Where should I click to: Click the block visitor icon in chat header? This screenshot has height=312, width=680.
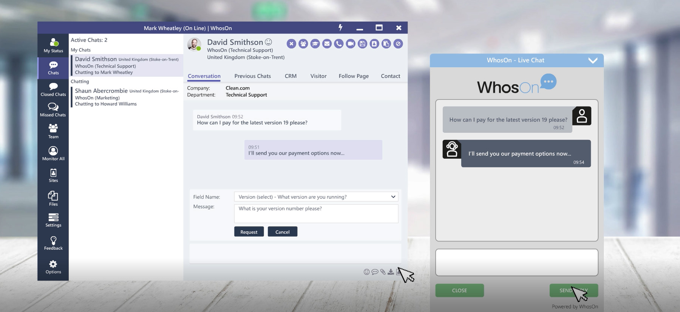[x=398, y=44]
